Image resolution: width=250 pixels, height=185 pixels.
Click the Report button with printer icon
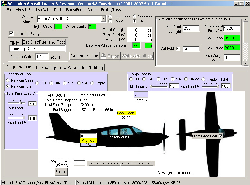click(x=111, y=56)
